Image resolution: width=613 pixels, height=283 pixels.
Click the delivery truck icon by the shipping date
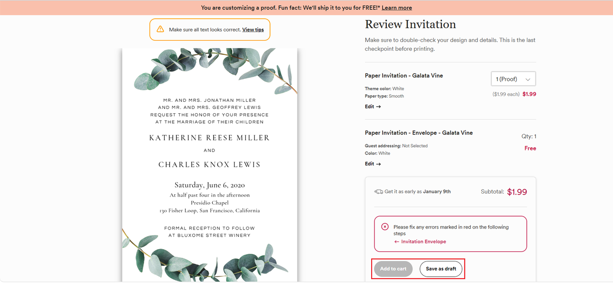coord(378,191)
